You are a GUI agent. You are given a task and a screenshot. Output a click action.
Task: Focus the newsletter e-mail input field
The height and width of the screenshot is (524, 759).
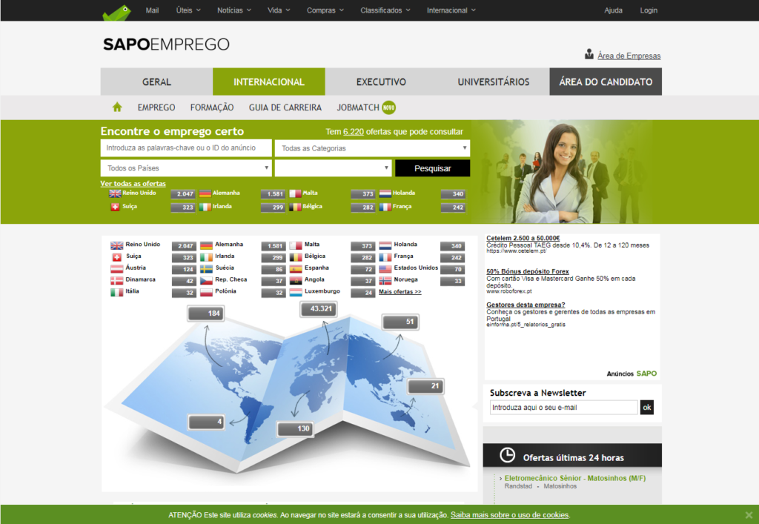click(564, 408)
